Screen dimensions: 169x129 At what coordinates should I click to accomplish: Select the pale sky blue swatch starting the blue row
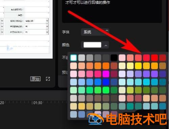(x=73, y=82)
